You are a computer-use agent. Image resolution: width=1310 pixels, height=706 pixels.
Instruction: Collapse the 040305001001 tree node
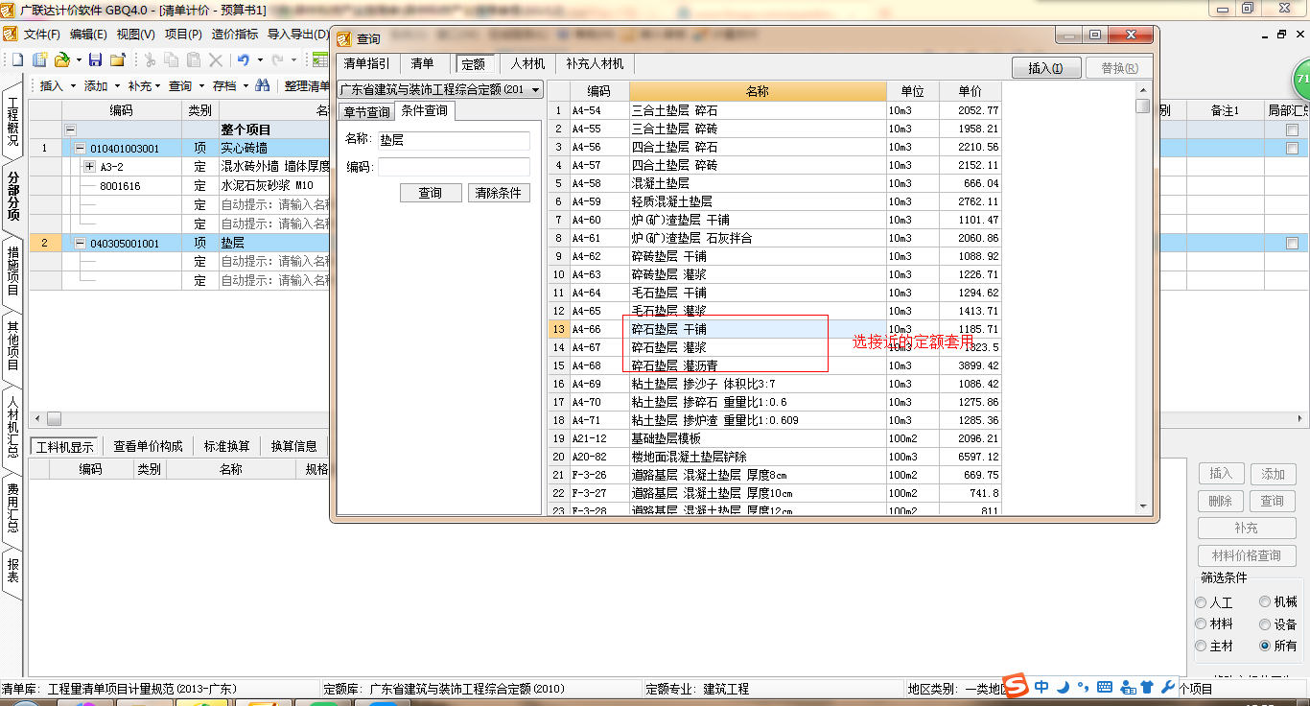click(x=80, y=244)
